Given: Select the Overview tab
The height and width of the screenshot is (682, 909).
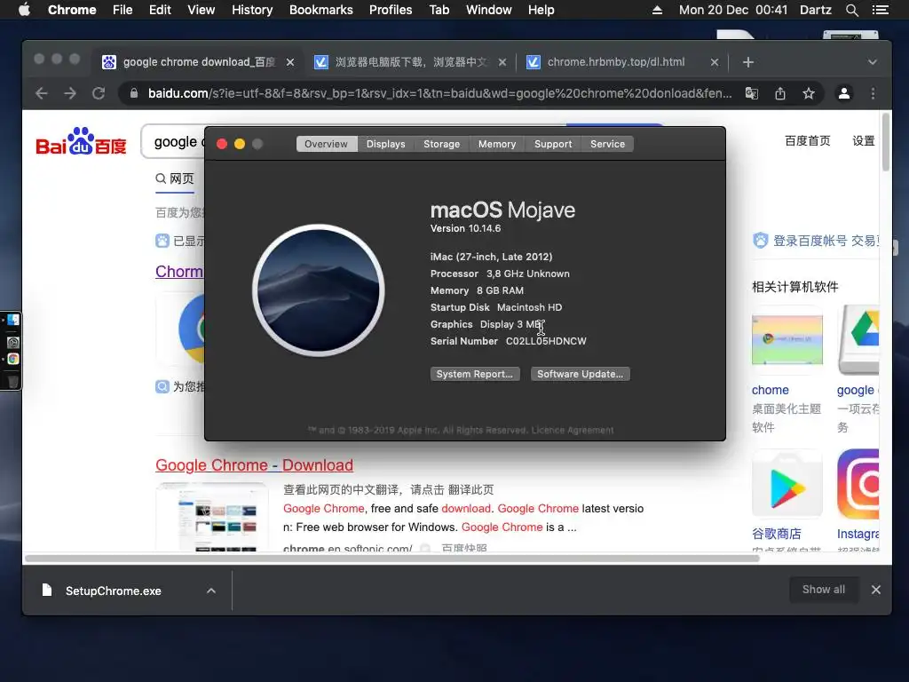Looking at the screenshot, I should pos(327,144).
